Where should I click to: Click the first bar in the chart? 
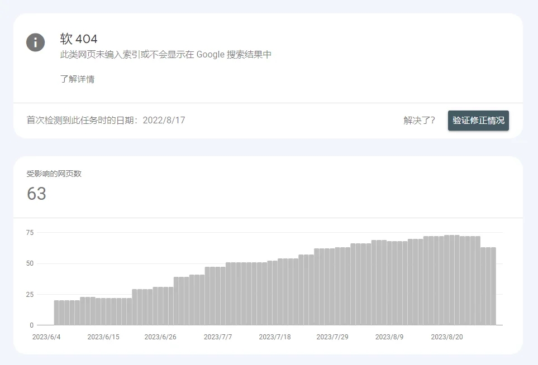56,313
